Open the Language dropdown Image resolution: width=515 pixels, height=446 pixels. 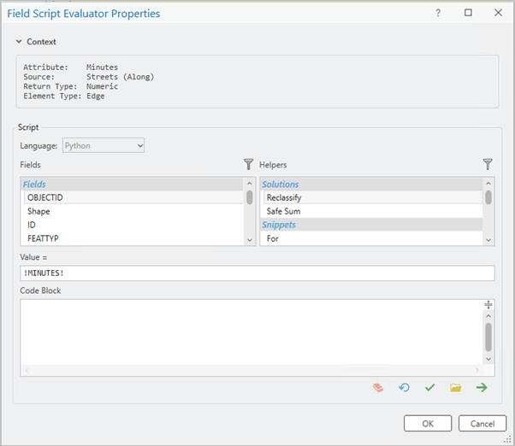tap(104, 145)
